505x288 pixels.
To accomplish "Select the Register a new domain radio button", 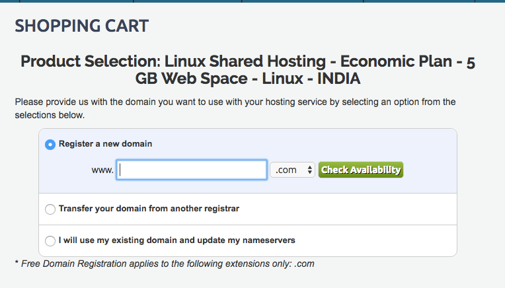I will (50, 145).
